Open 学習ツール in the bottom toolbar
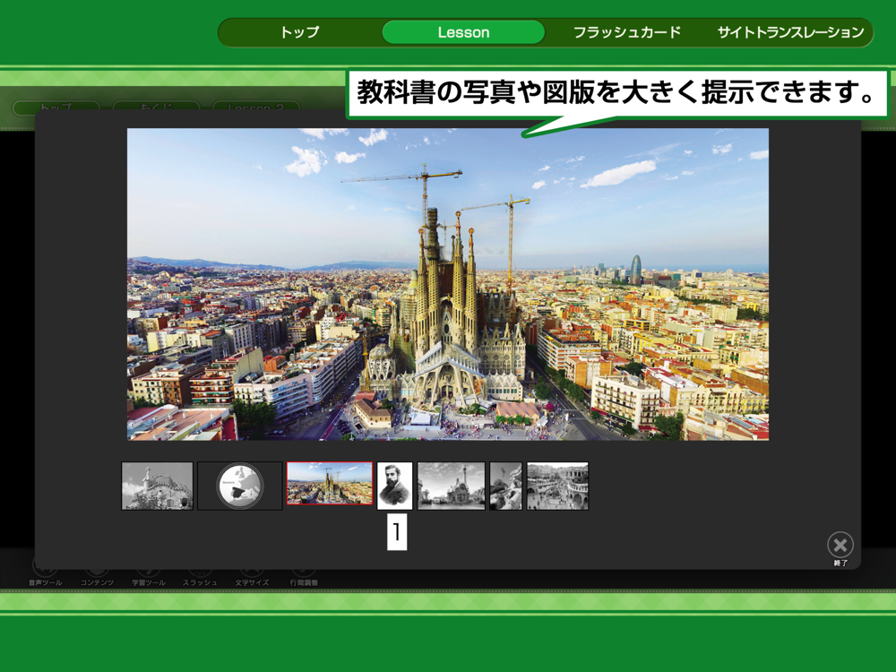 (149, 572)
